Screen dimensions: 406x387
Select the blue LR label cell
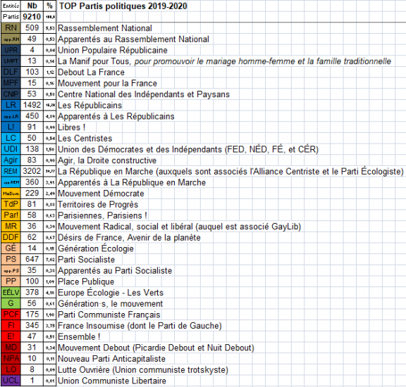tap(11, 105)
